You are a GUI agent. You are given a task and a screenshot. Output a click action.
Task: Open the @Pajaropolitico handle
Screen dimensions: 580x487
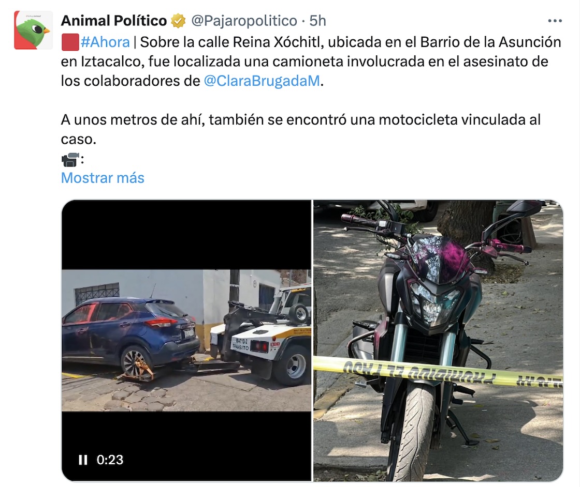pyautogui.click(x=244, y=21)
